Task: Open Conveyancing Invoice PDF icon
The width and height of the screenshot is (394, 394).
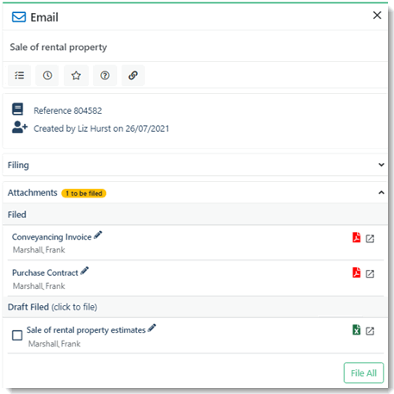Action: pos(356,238)
